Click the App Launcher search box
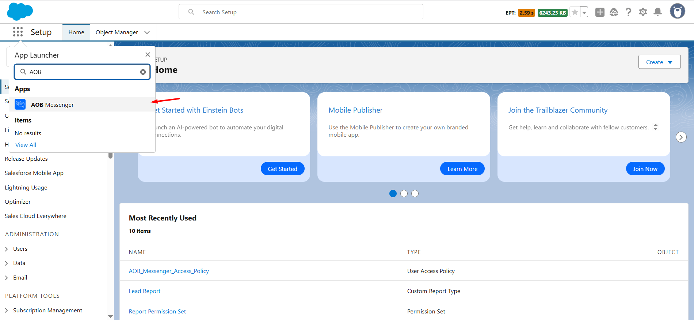This screenshot has width=694, height=320. point(82,72)
